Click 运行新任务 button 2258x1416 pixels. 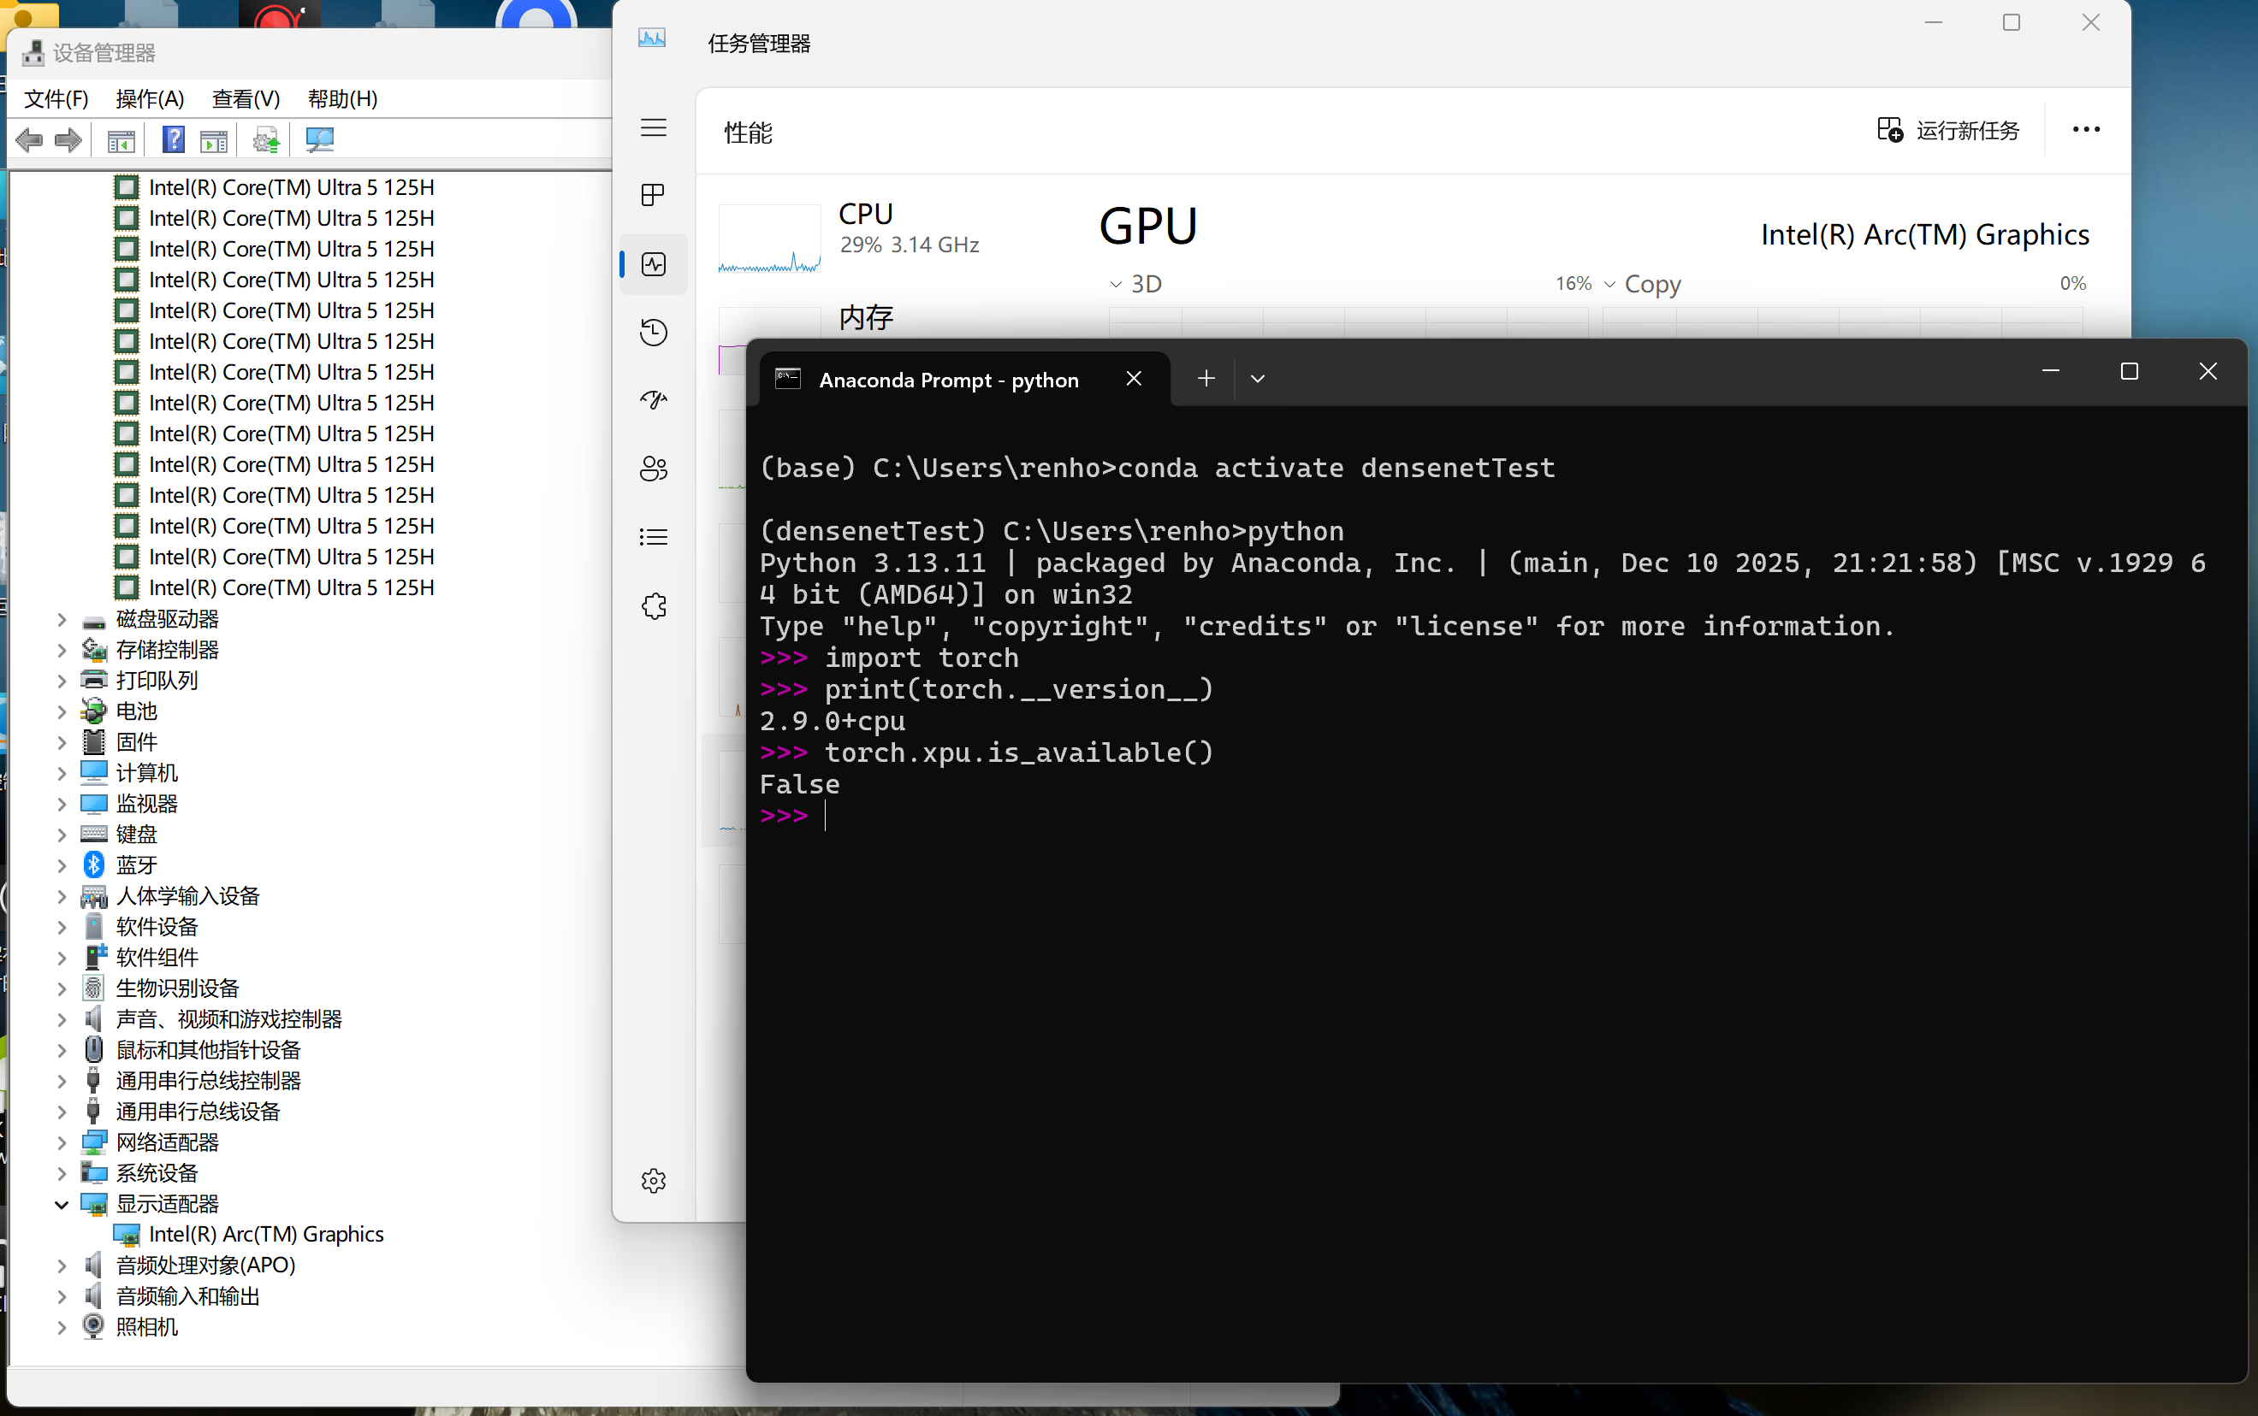point(1949,130)
